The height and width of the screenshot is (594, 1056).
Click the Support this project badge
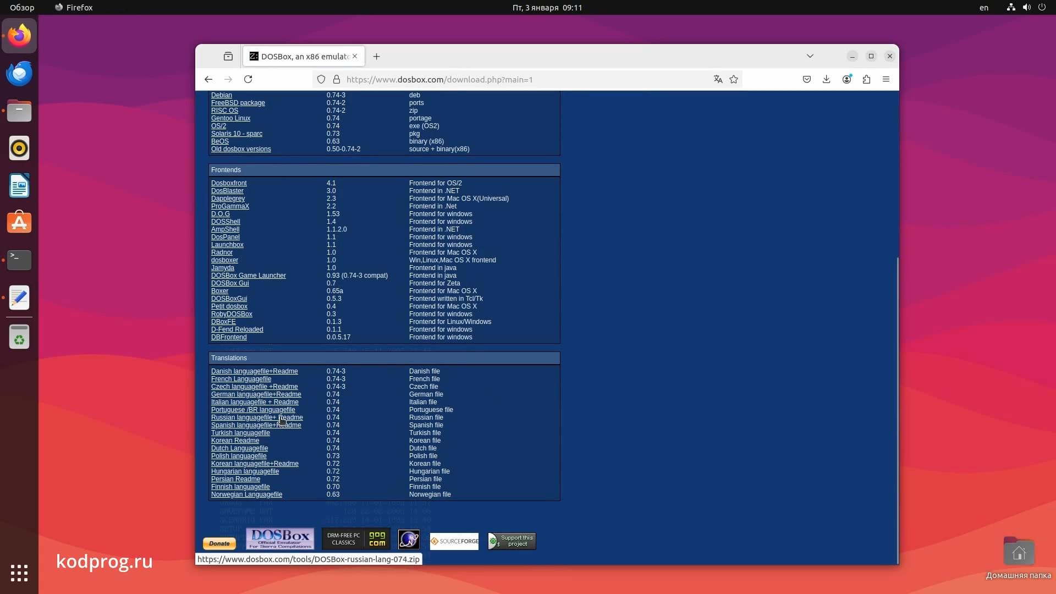[512, 541]
